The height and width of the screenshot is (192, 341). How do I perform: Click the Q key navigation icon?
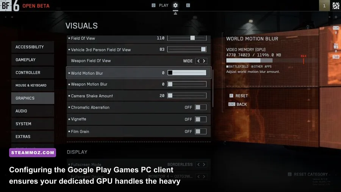point(153,5)
